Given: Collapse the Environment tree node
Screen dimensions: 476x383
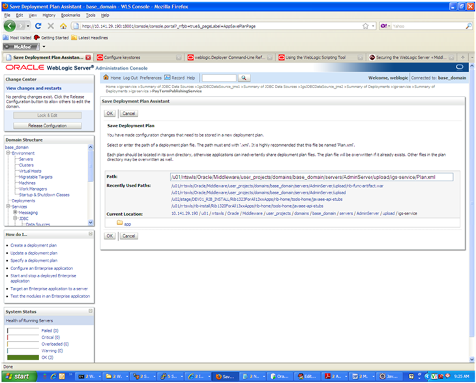Looking at the screenshot, I should pos(8,153).
